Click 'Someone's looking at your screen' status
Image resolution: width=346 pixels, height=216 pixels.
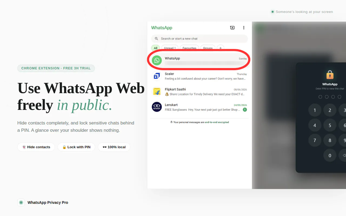coord(302,12)
